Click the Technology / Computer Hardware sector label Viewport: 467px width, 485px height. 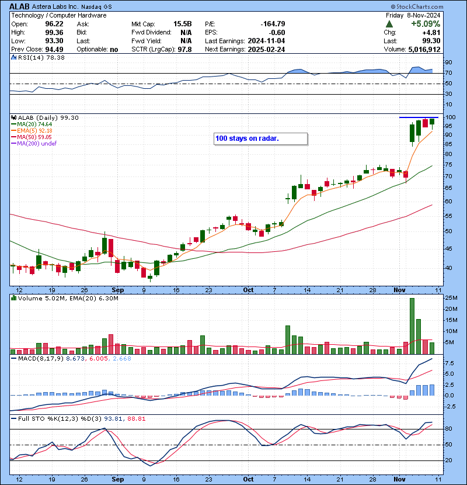pyautogui.click(x=59, y=15)
